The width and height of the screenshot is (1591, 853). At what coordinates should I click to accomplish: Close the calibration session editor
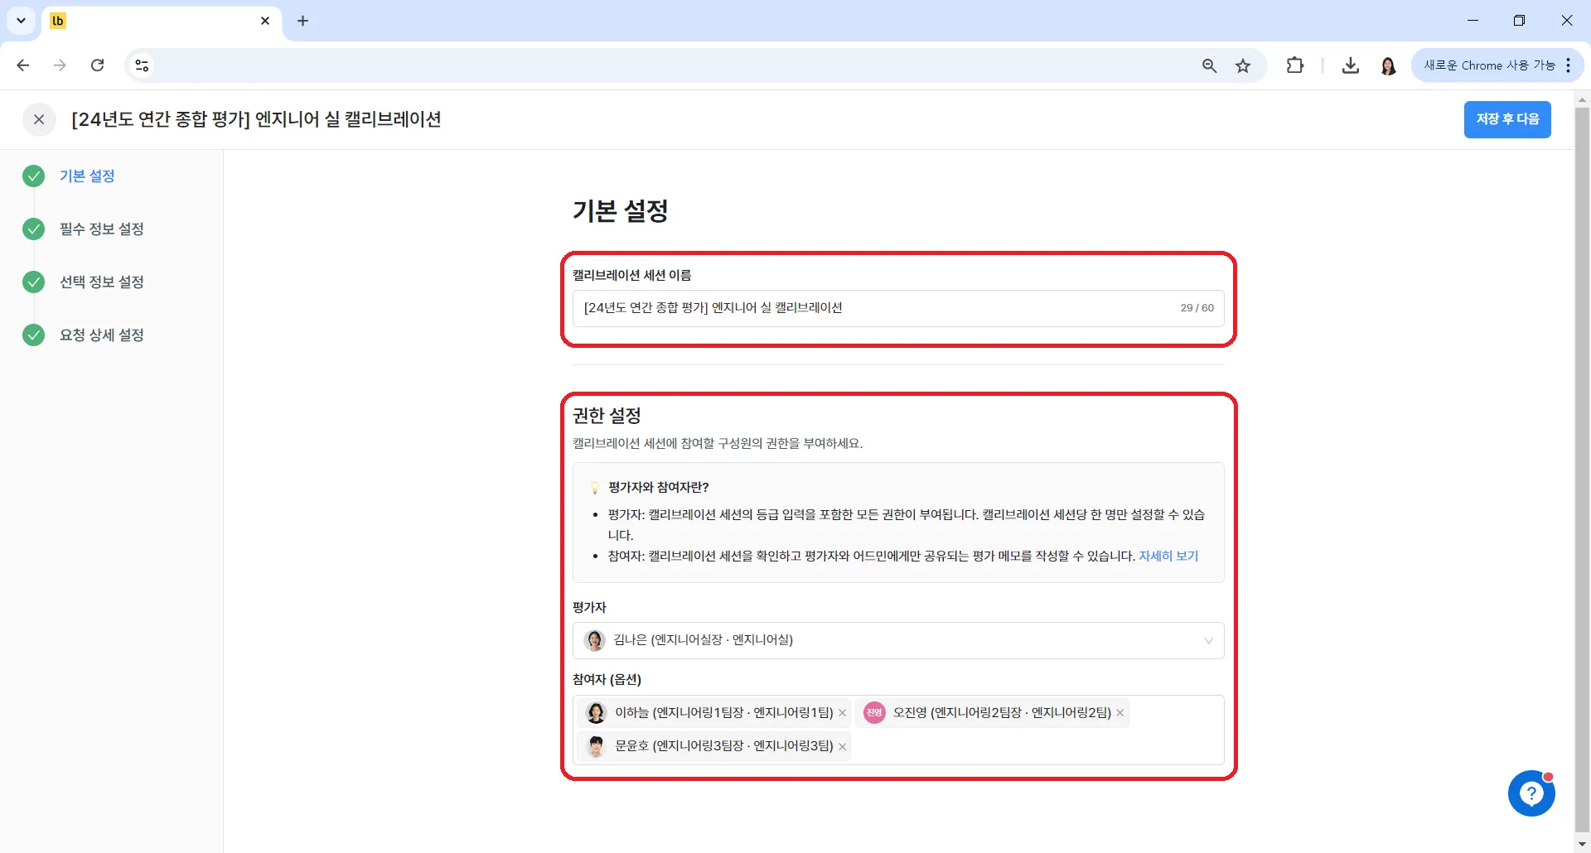click(39, 119)
